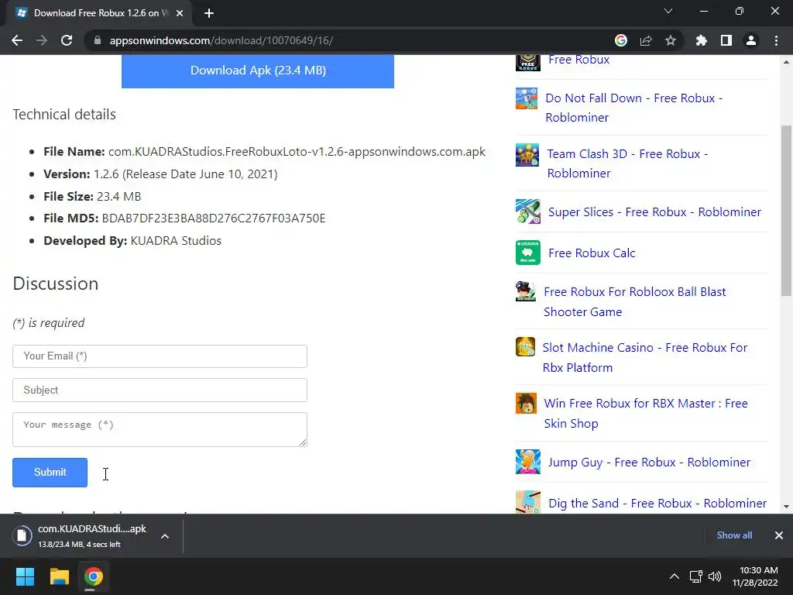This screenshot has width=793, height=595.
Task: Expand the apk download options chevron
Action: click(165, 536)
